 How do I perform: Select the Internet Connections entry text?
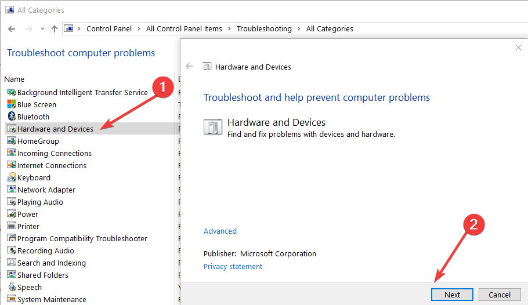tap(52, 165)
